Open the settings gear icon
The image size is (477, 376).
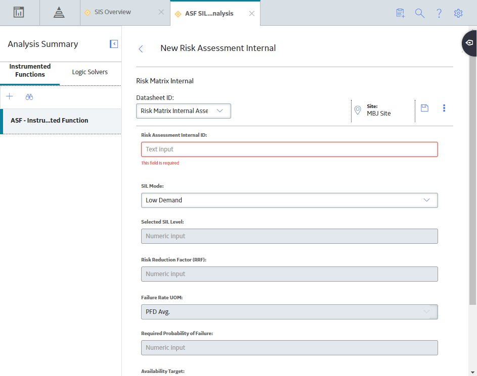(458, 13)
